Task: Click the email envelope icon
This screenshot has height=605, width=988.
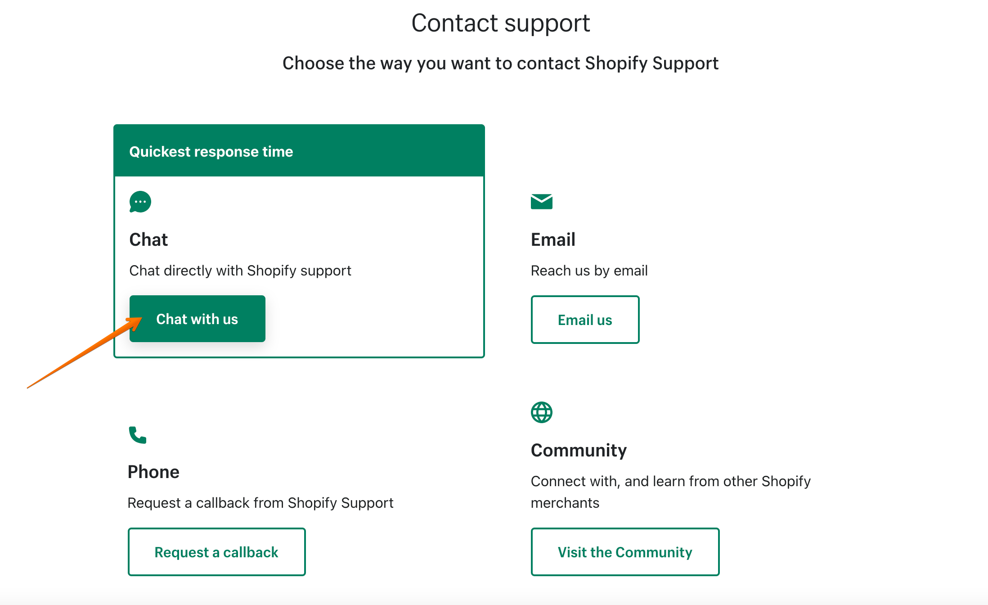Action: tap(541, 201)
